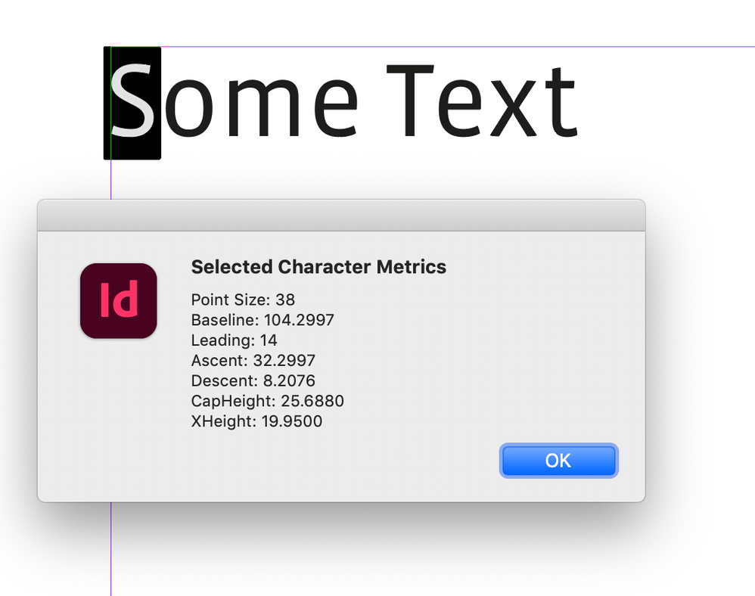
Task: Select the Baseline: 104.2997 text
Action: point(263,320)
